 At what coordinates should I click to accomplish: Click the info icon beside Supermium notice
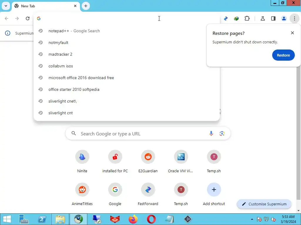(7, 33)
